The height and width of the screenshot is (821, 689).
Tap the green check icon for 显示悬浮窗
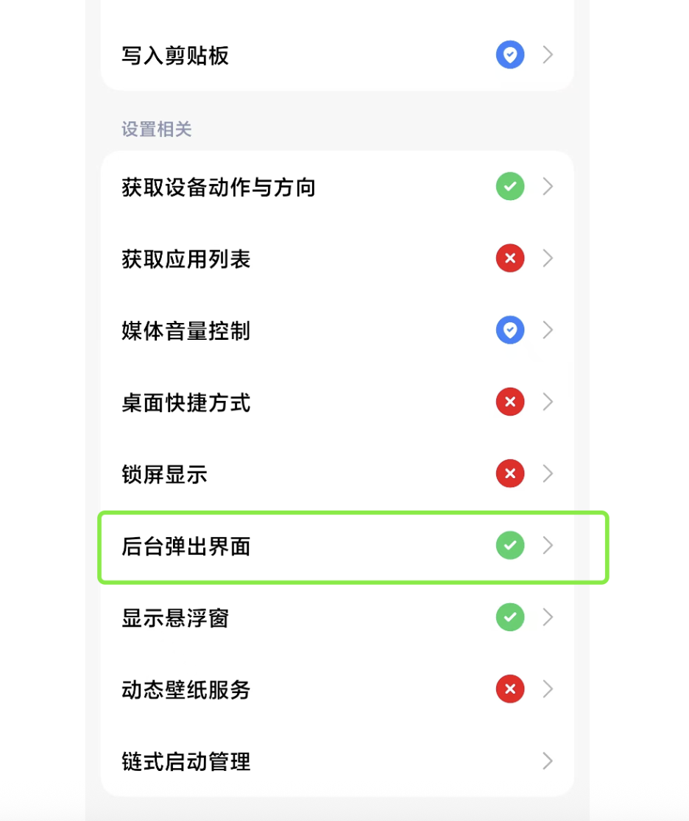(x=510, y=617)
